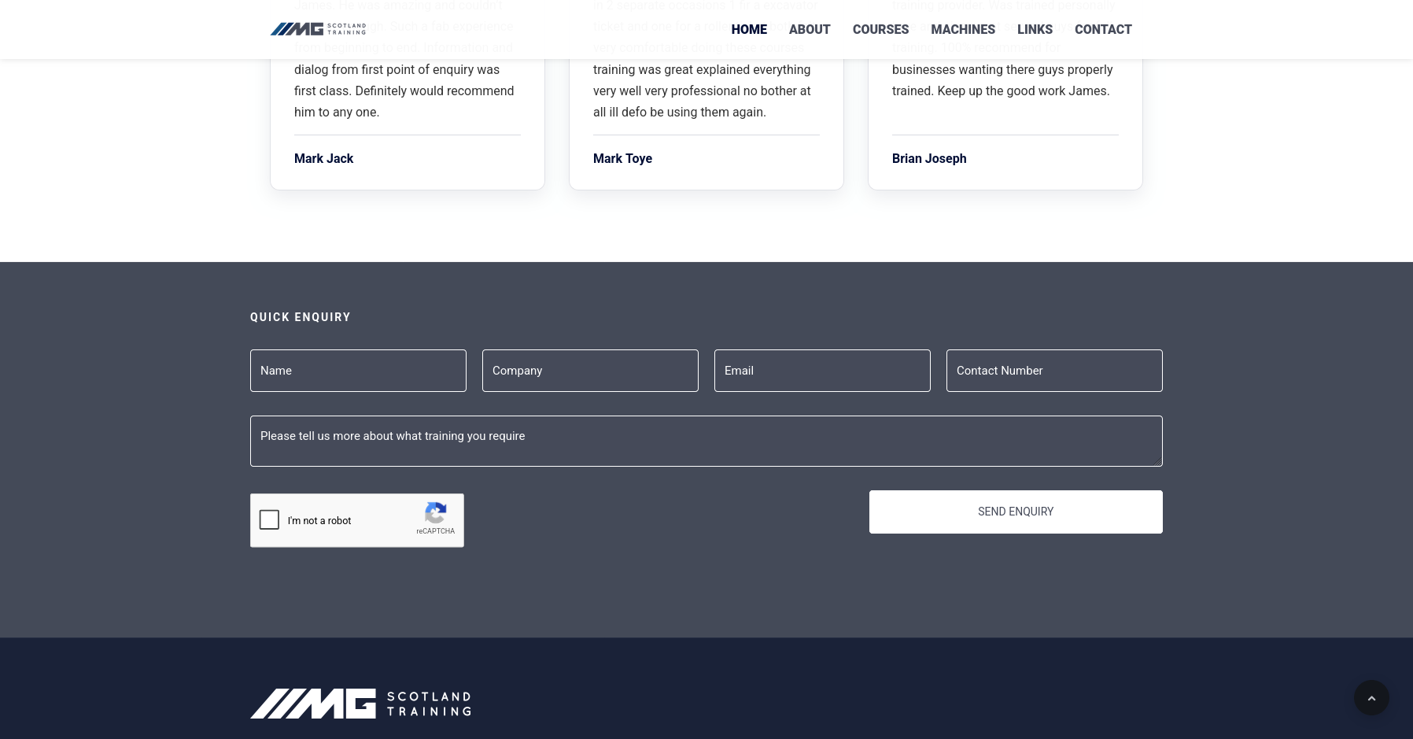Open the HOME nav item
This screenshot has width=1413, height=739.
pyautogui.click(x=748, y=29)
